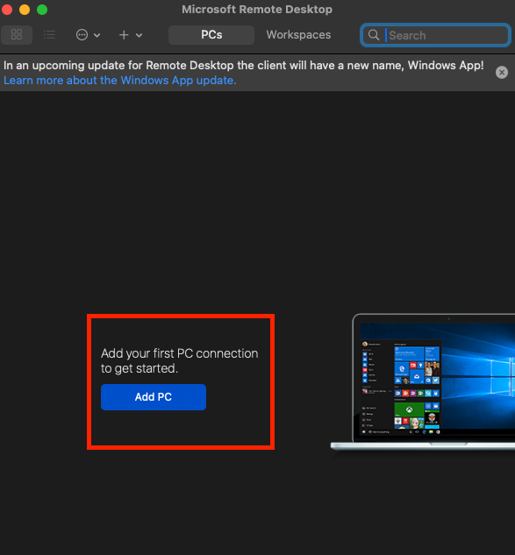The image size is (515, 555).
Task: Click the Add PC button
Action: coord(154,397)
